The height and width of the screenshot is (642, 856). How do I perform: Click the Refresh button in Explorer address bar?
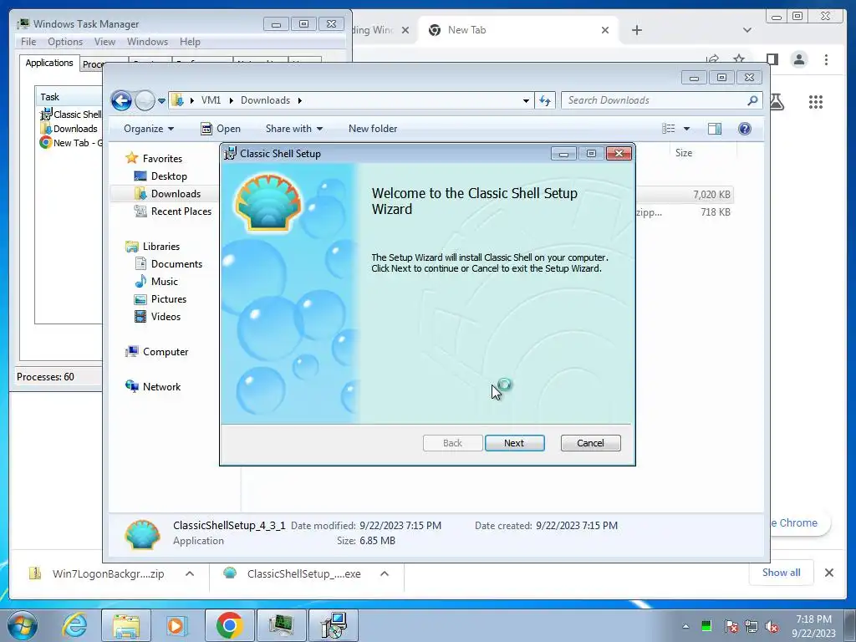pos(545,100)
